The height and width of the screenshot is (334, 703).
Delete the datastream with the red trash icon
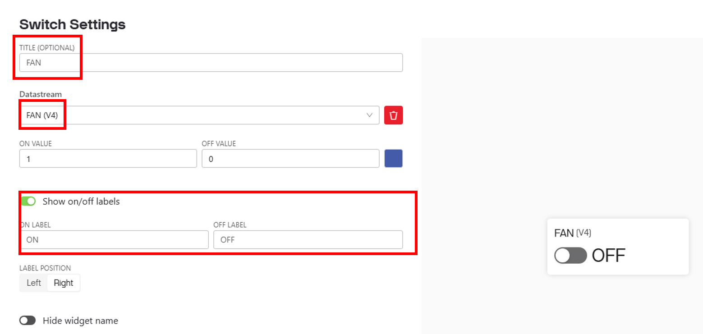393,115
